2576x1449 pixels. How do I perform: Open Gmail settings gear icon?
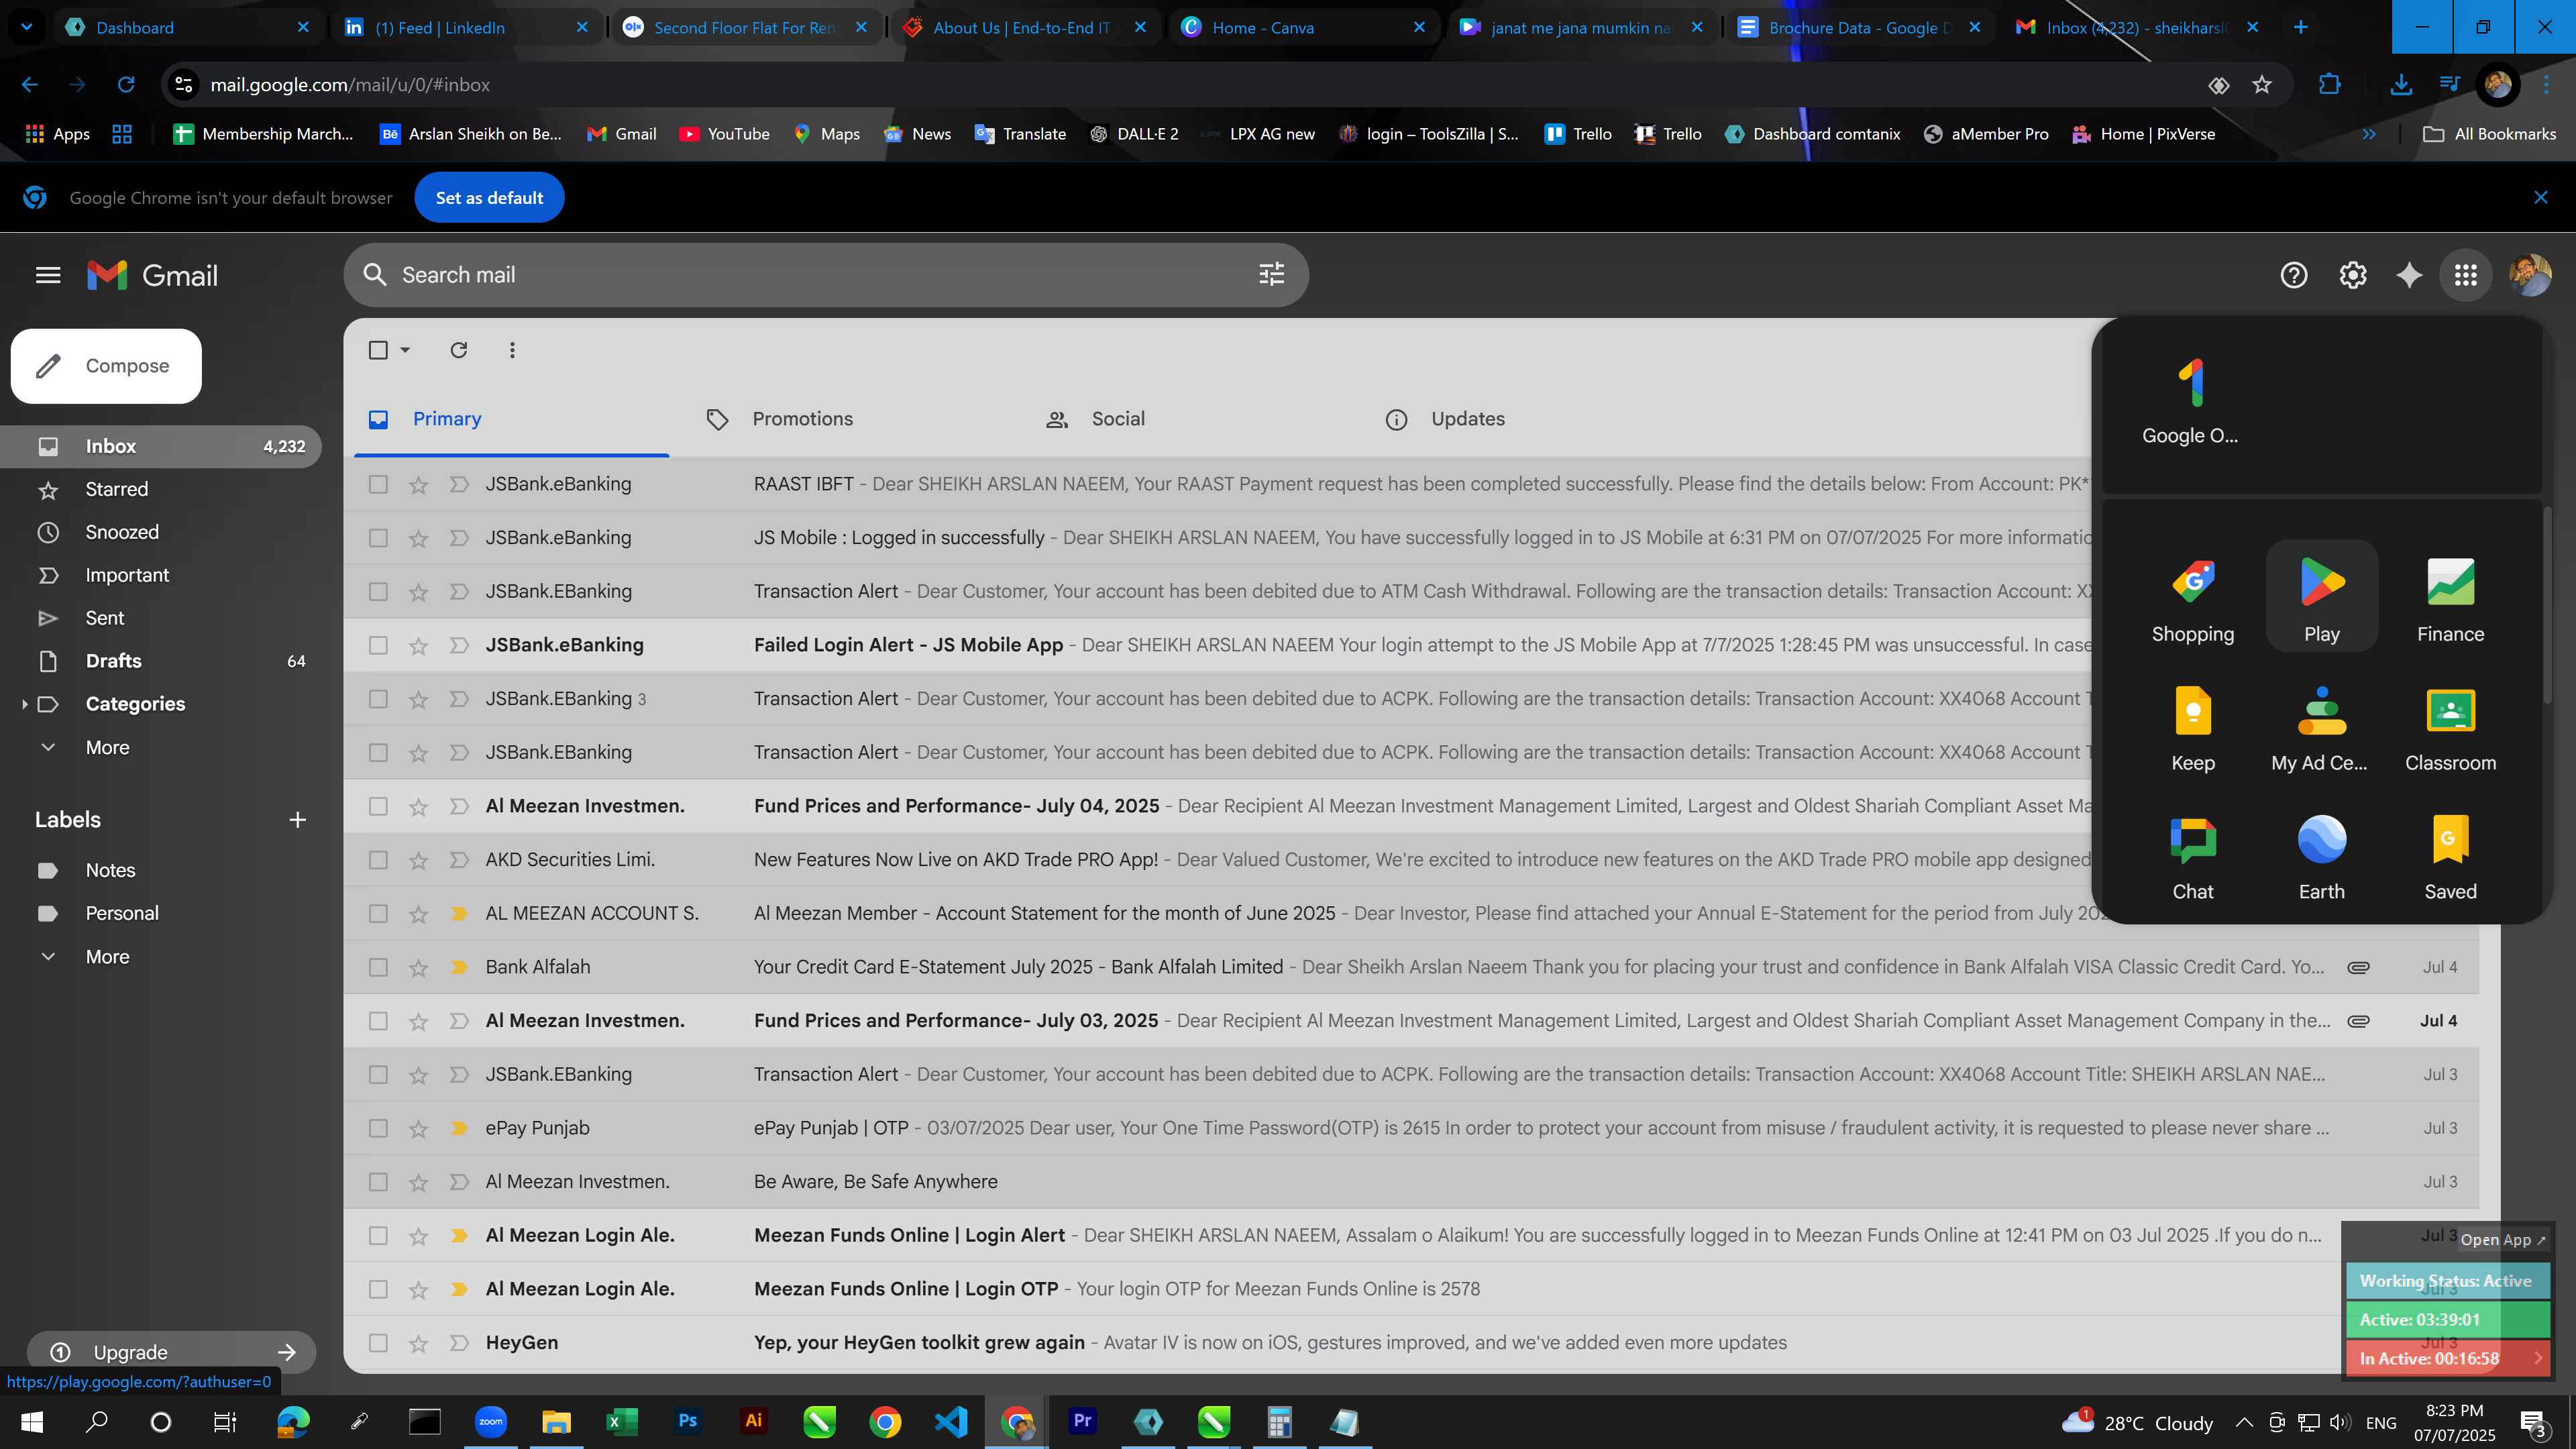tap(2352, 275)
